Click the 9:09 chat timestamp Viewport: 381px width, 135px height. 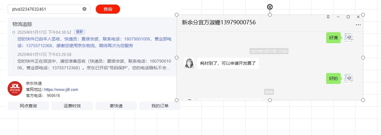coord(269,92)
